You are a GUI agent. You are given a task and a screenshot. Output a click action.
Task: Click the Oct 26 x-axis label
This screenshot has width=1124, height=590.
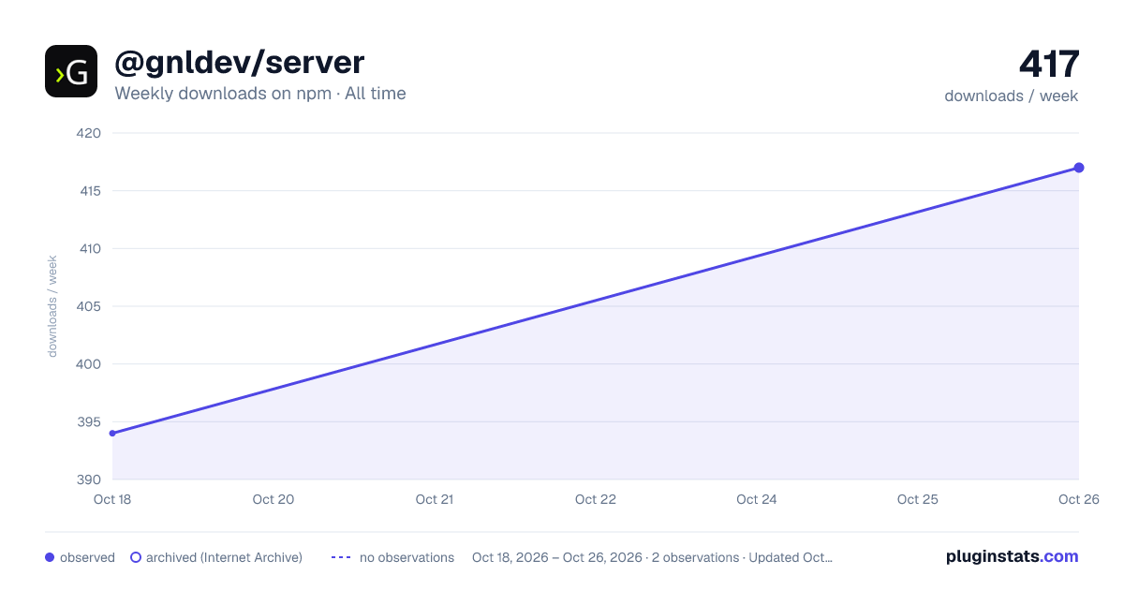point(1079,499)
